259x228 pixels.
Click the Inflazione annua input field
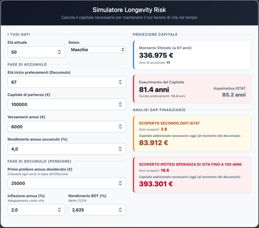[x=36, y=210]
